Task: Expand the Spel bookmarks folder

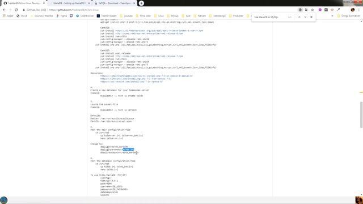Action: 186,16
